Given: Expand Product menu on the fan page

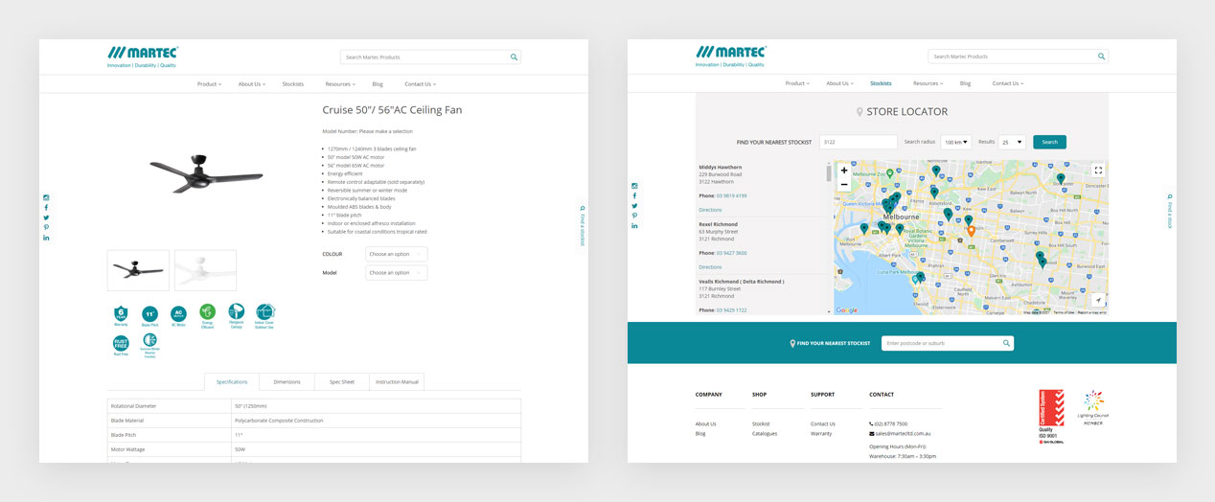Looking at the screenshot, I should [x=209, y=84].
